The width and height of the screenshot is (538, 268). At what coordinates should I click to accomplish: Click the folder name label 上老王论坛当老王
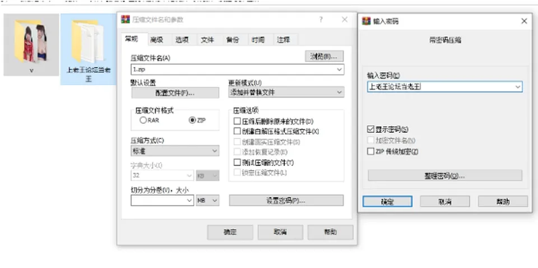tap(89, 75)
